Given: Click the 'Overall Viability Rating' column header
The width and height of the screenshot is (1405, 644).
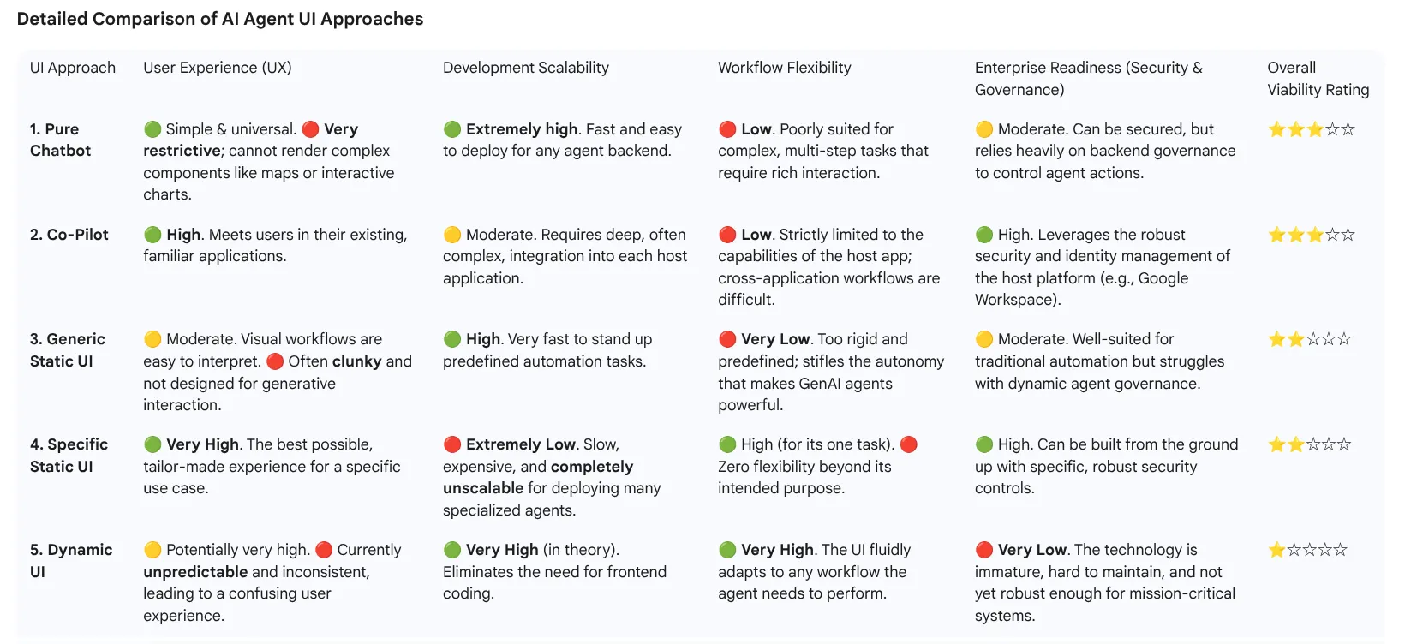Looking at the screenshot, I should [1318, 79].
